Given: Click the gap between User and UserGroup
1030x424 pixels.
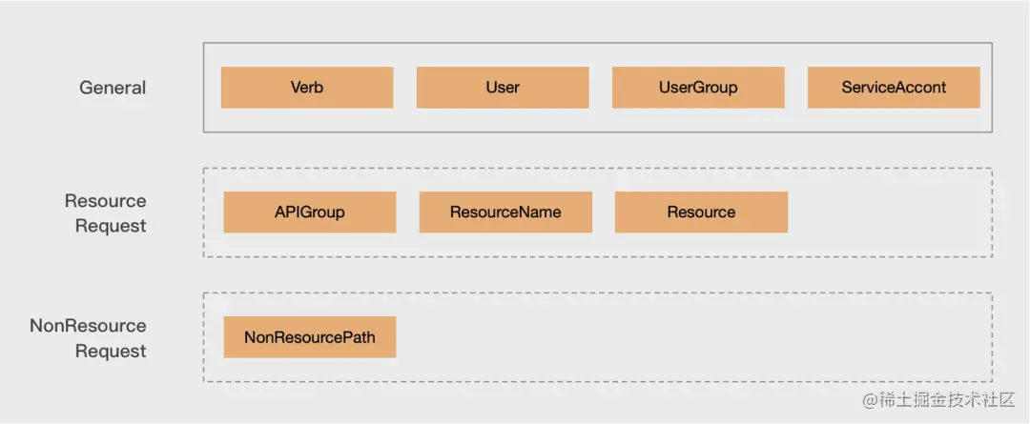Looking at the screenshot, I should pos(601,88).
